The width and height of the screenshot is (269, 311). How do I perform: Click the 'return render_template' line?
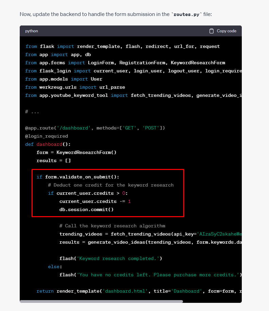(139, 291)
